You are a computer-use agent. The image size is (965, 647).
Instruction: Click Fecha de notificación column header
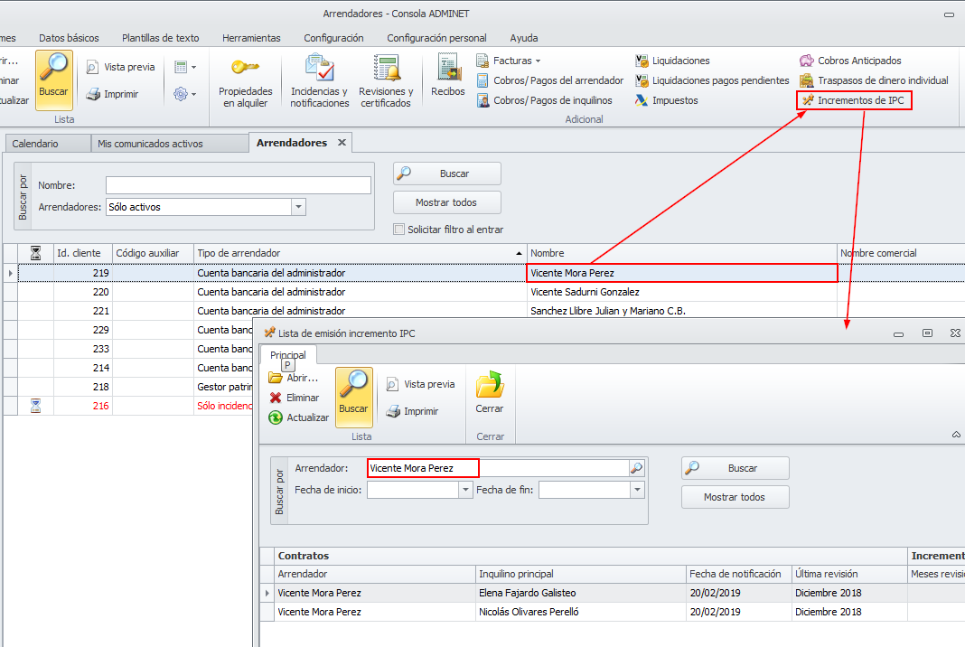pos(738,574)
